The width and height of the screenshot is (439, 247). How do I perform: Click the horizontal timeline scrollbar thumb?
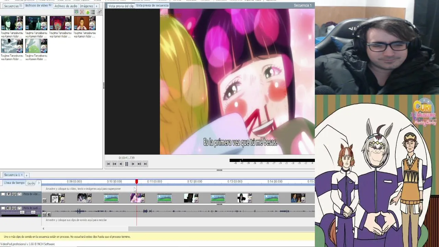(x=221, y=228)
